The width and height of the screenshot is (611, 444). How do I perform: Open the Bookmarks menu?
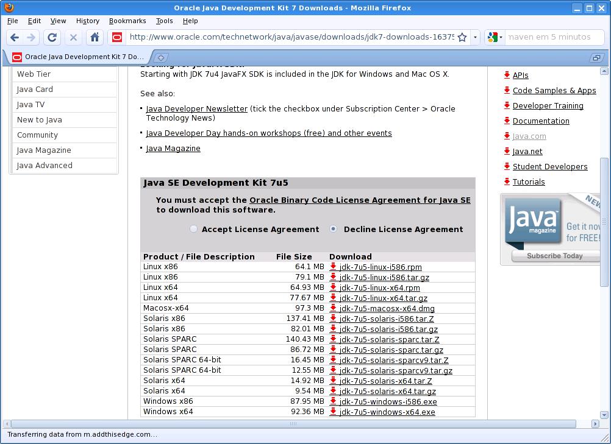127,21
